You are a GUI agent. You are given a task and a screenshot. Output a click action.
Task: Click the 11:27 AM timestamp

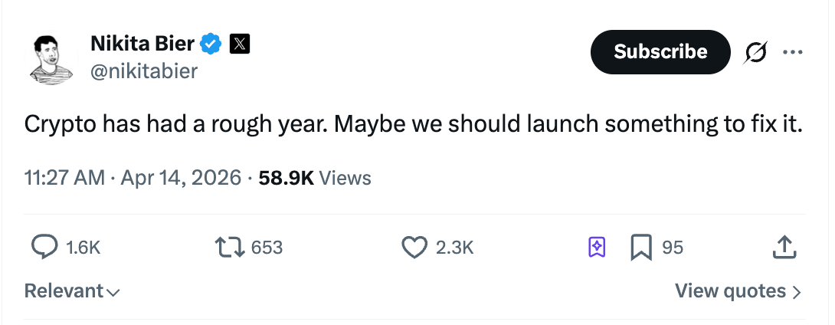(x=64, y=179)
